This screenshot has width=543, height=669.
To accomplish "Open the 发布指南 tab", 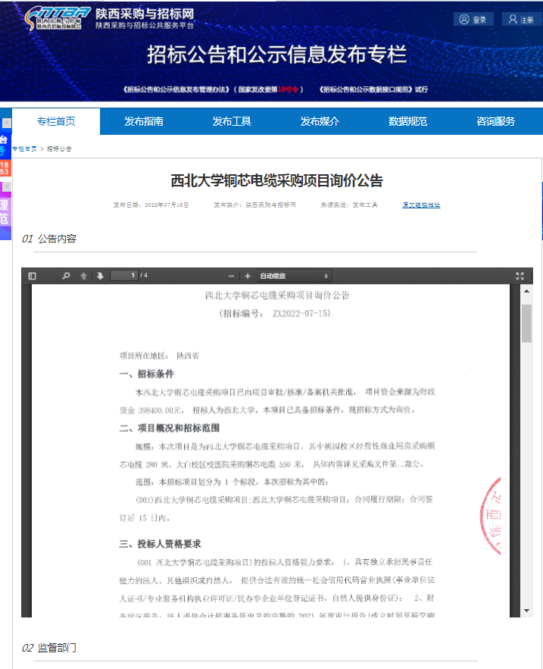I will [144, 121].
